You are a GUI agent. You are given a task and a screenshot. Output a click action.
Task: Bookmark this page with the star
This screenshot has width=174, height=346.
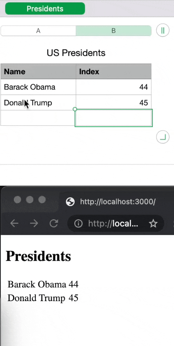[x=153, y=223]
